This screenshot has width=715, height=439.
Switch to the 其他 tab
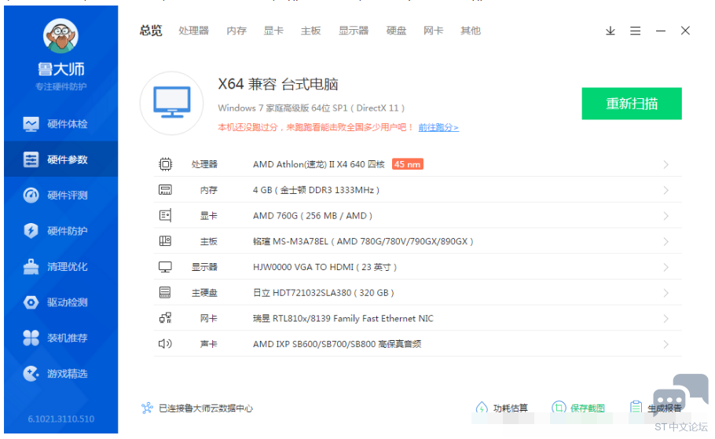pos(471,31)
